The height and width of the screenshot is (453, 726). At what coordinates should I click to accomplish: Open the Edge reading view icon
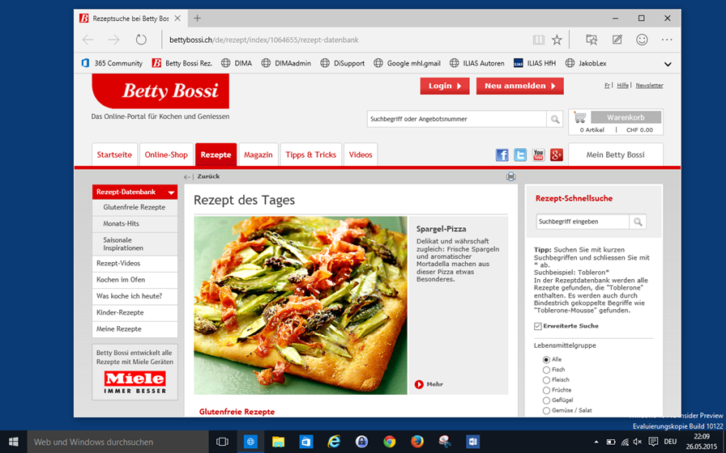tap(538, 40)
